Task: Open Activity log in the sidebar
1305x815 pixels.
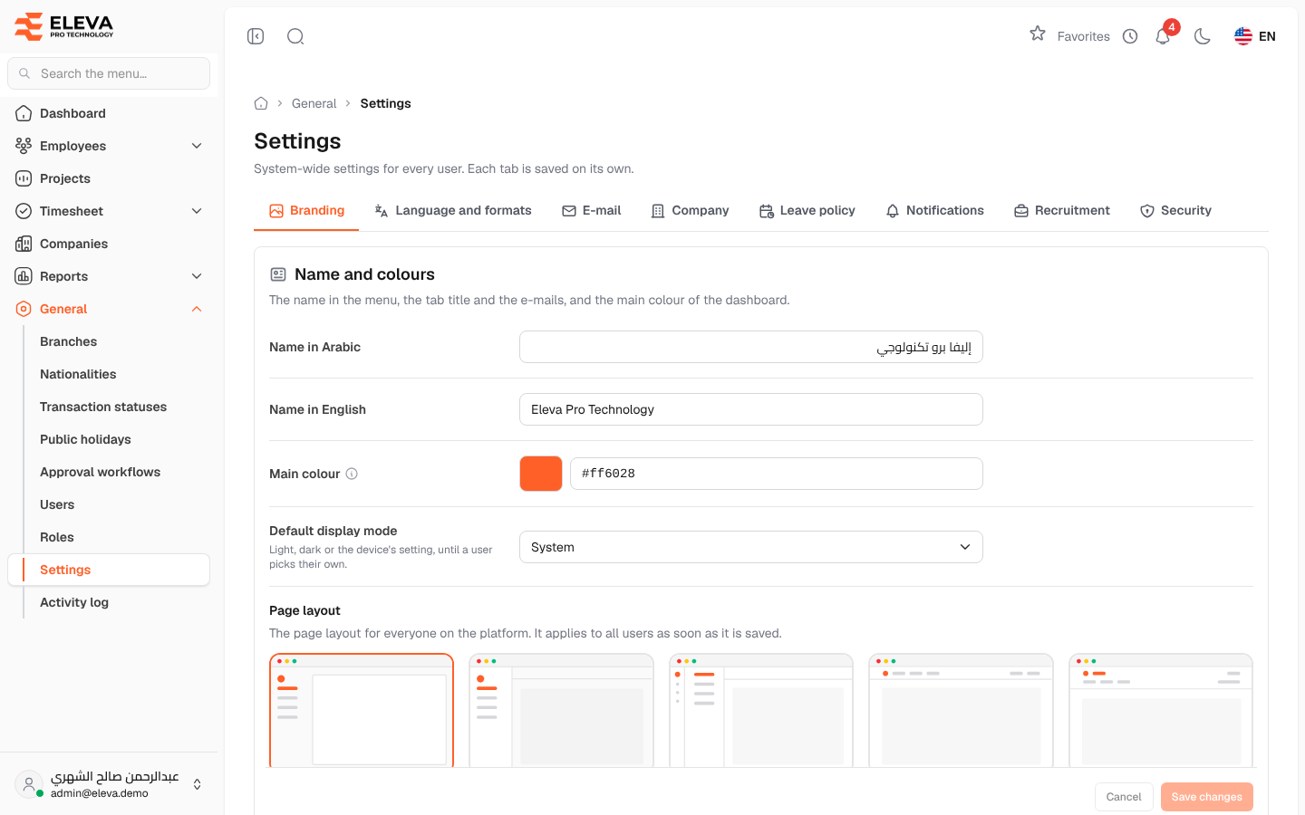Action: (74, 602)
